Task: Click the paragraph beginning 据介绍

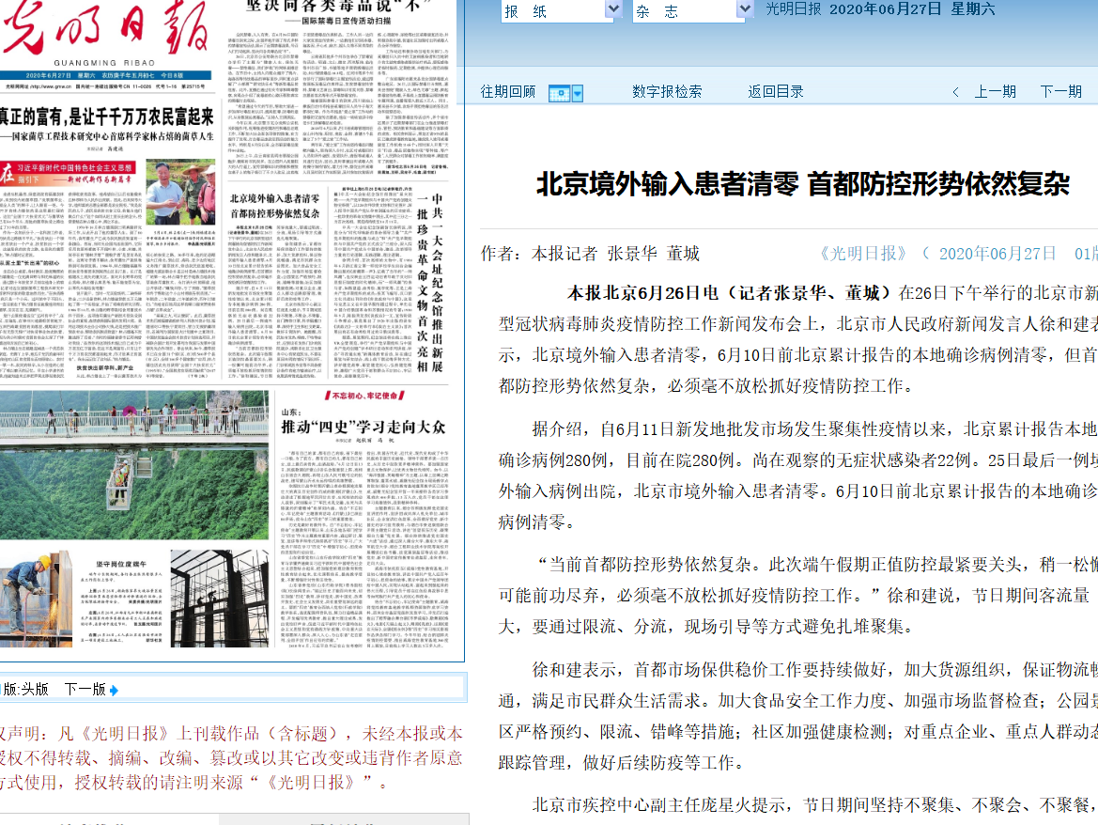Action: 796,475
